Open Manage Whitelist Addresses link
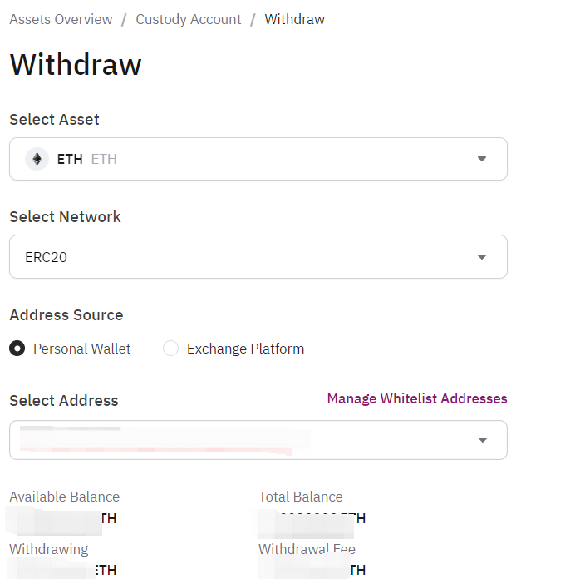Screen dimensions: 580x579 417,398
